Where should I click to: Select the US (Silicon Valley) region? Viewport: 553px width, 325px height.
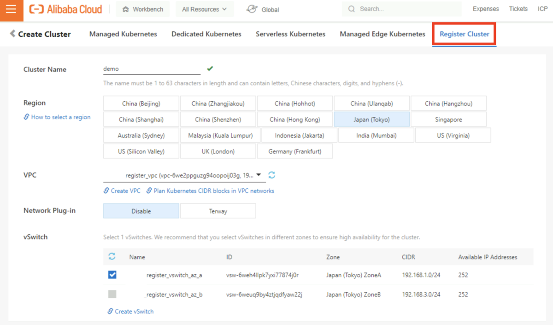tap(141, 151)
